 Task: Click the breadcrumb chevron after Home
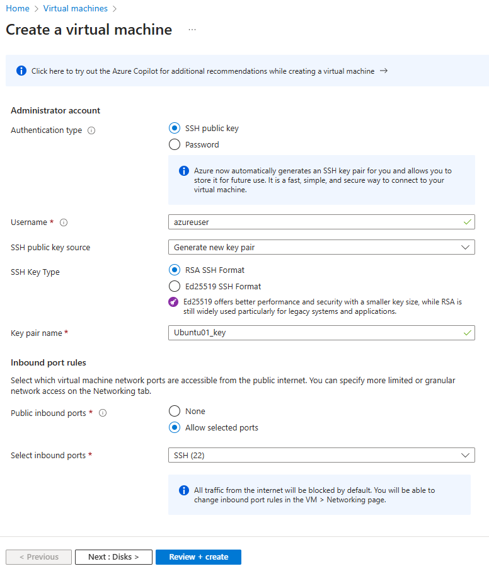37,9
